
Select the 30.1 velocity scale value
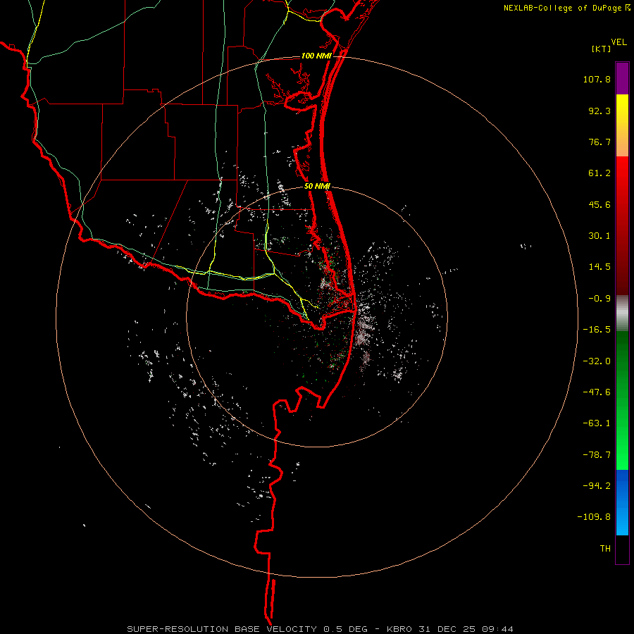tap(599, 236)
